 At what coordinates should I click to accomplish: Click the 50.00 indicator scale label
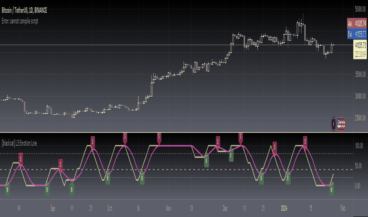[358, 166]
